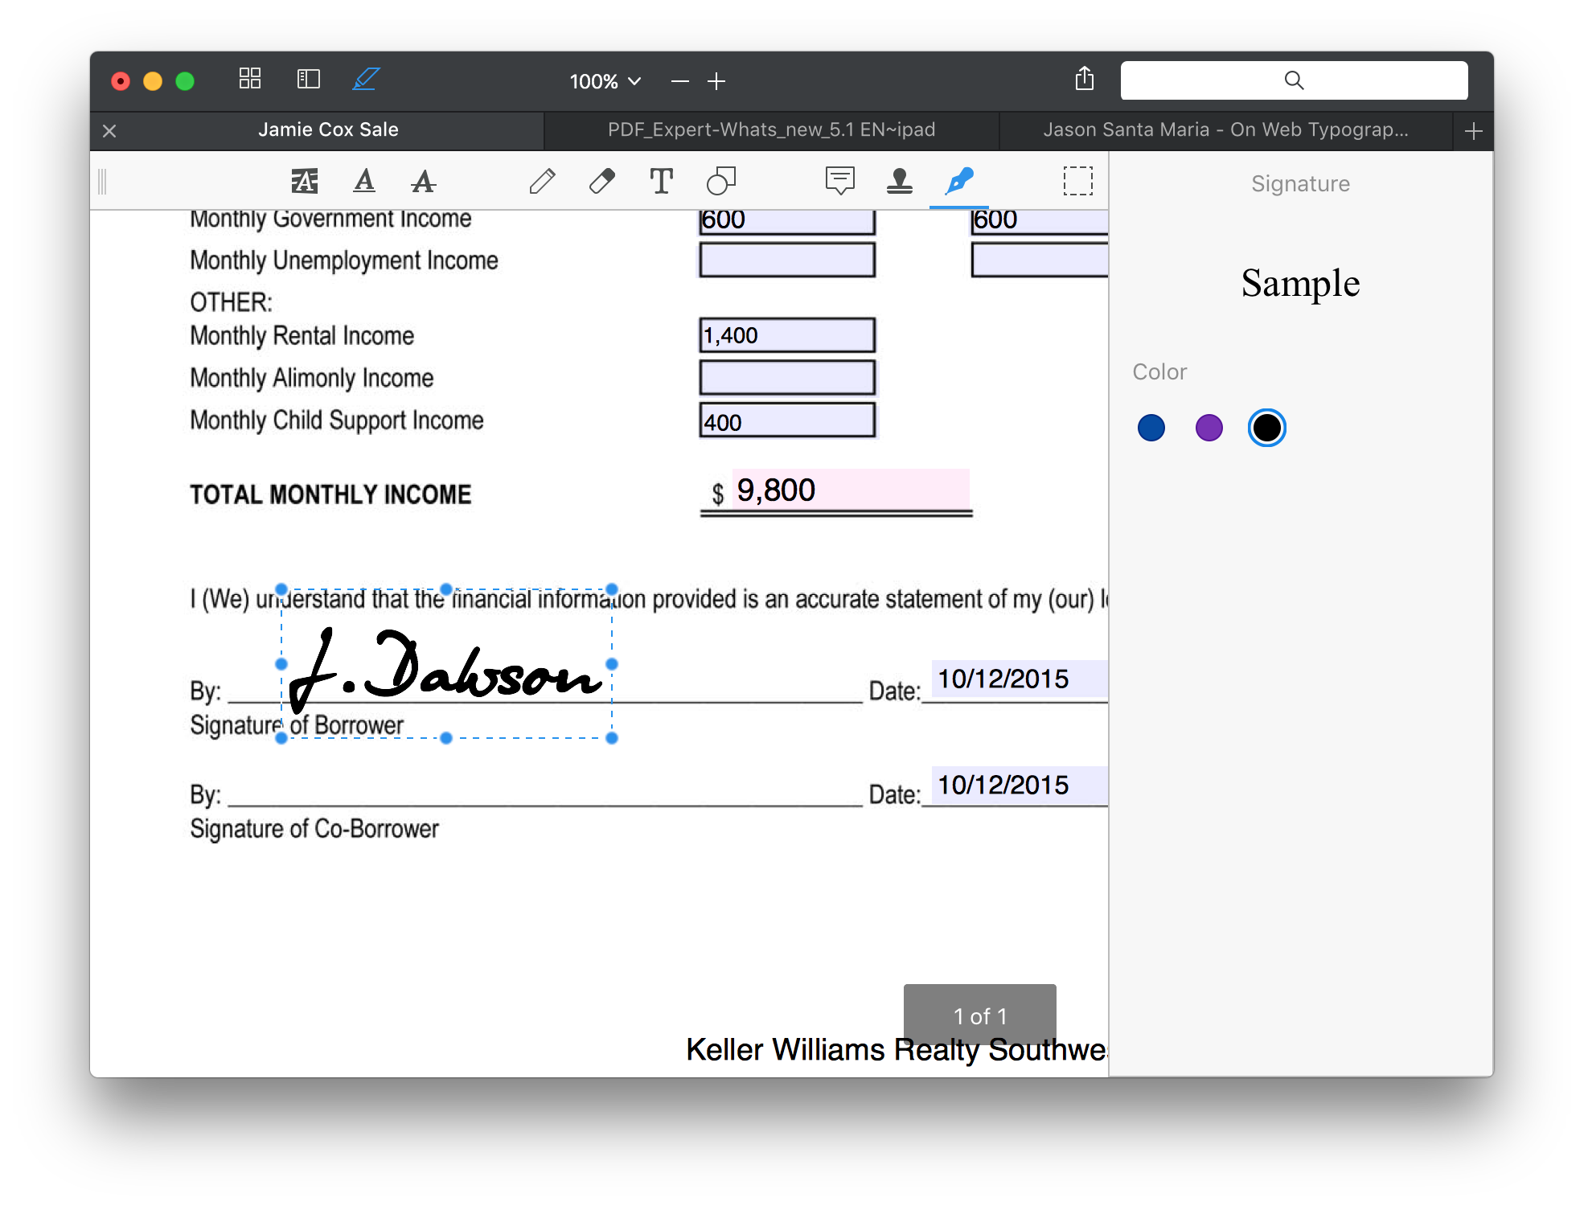Choose the blue signature color
The width and height of the screenshot is (1584, 1206).
1151,428
